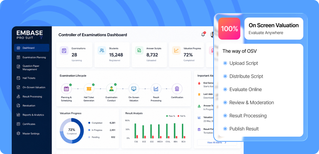Click the valuation progress donut chart
This screenshot has width=319, height=154.
tap(72, 131)
